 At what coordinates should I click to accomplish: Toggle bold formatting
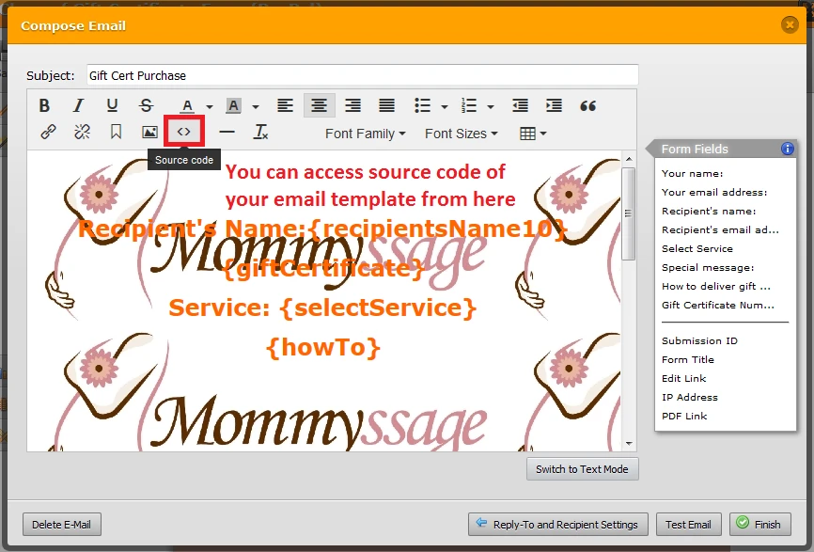(44, 105)
